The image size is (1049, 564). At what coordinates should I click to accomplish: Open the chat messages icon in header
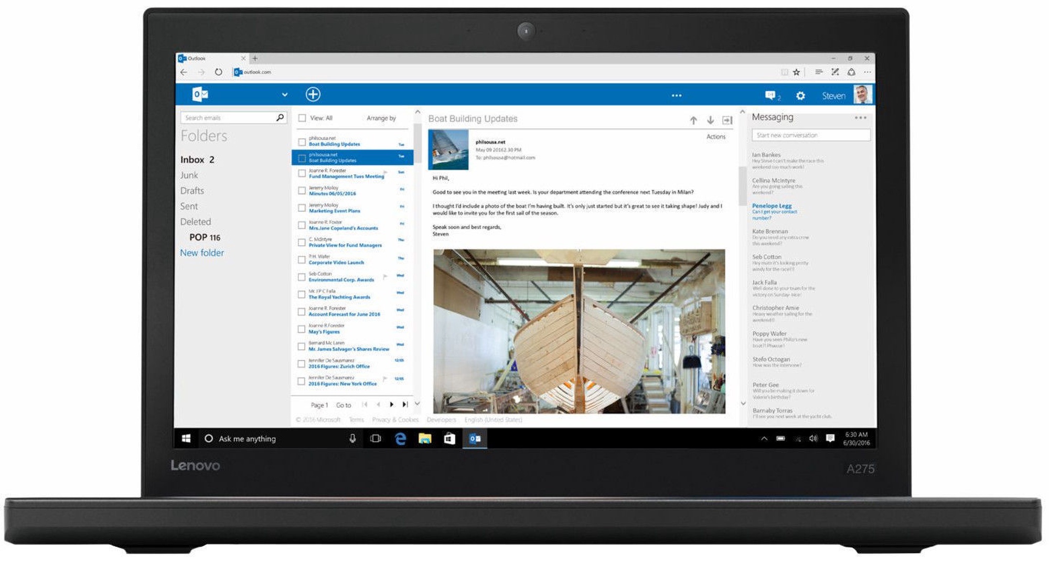click(770, 95)
